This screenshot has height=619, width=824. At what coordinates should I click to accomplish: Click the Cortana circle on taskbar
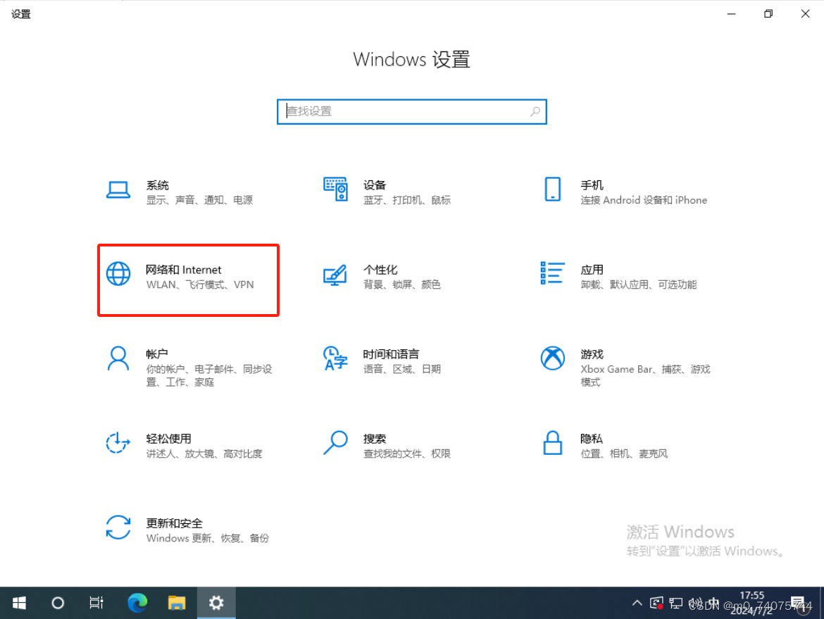tap(58, 603)
